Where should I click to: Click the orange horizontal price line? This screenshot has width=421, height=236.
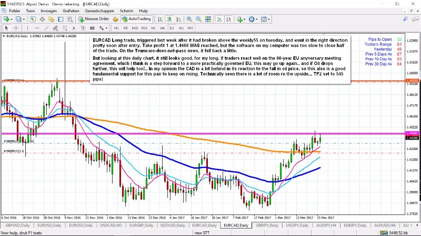tap(210, 81)
